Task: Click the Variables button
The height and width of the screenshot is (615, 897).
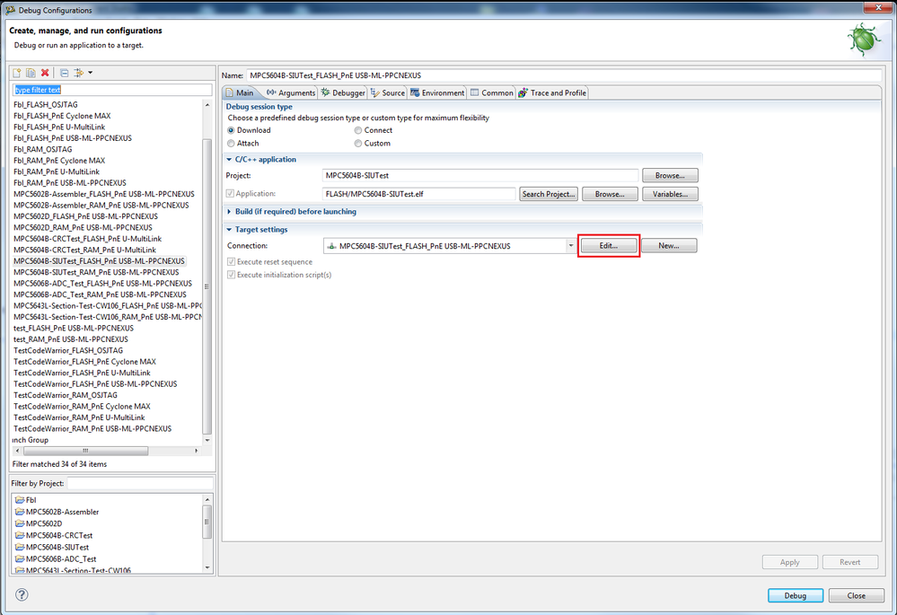Action: (x=670, y=194)
